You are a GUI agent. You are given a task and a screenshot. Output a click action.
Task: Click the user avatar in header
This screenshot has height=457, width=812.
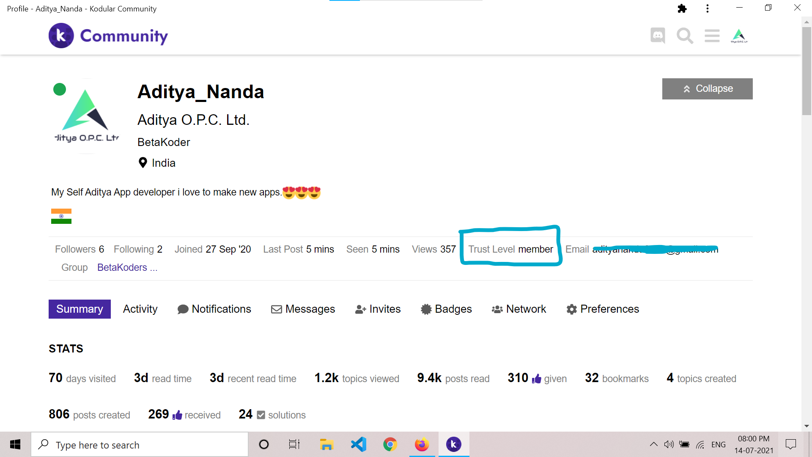pos(739,36)
